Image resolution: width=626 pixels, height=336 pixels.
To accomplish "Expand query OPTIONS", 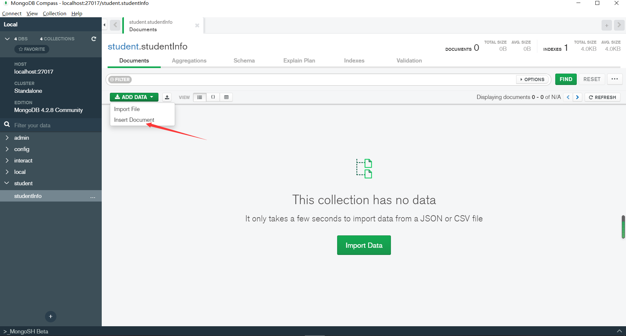I will (532, 79).
